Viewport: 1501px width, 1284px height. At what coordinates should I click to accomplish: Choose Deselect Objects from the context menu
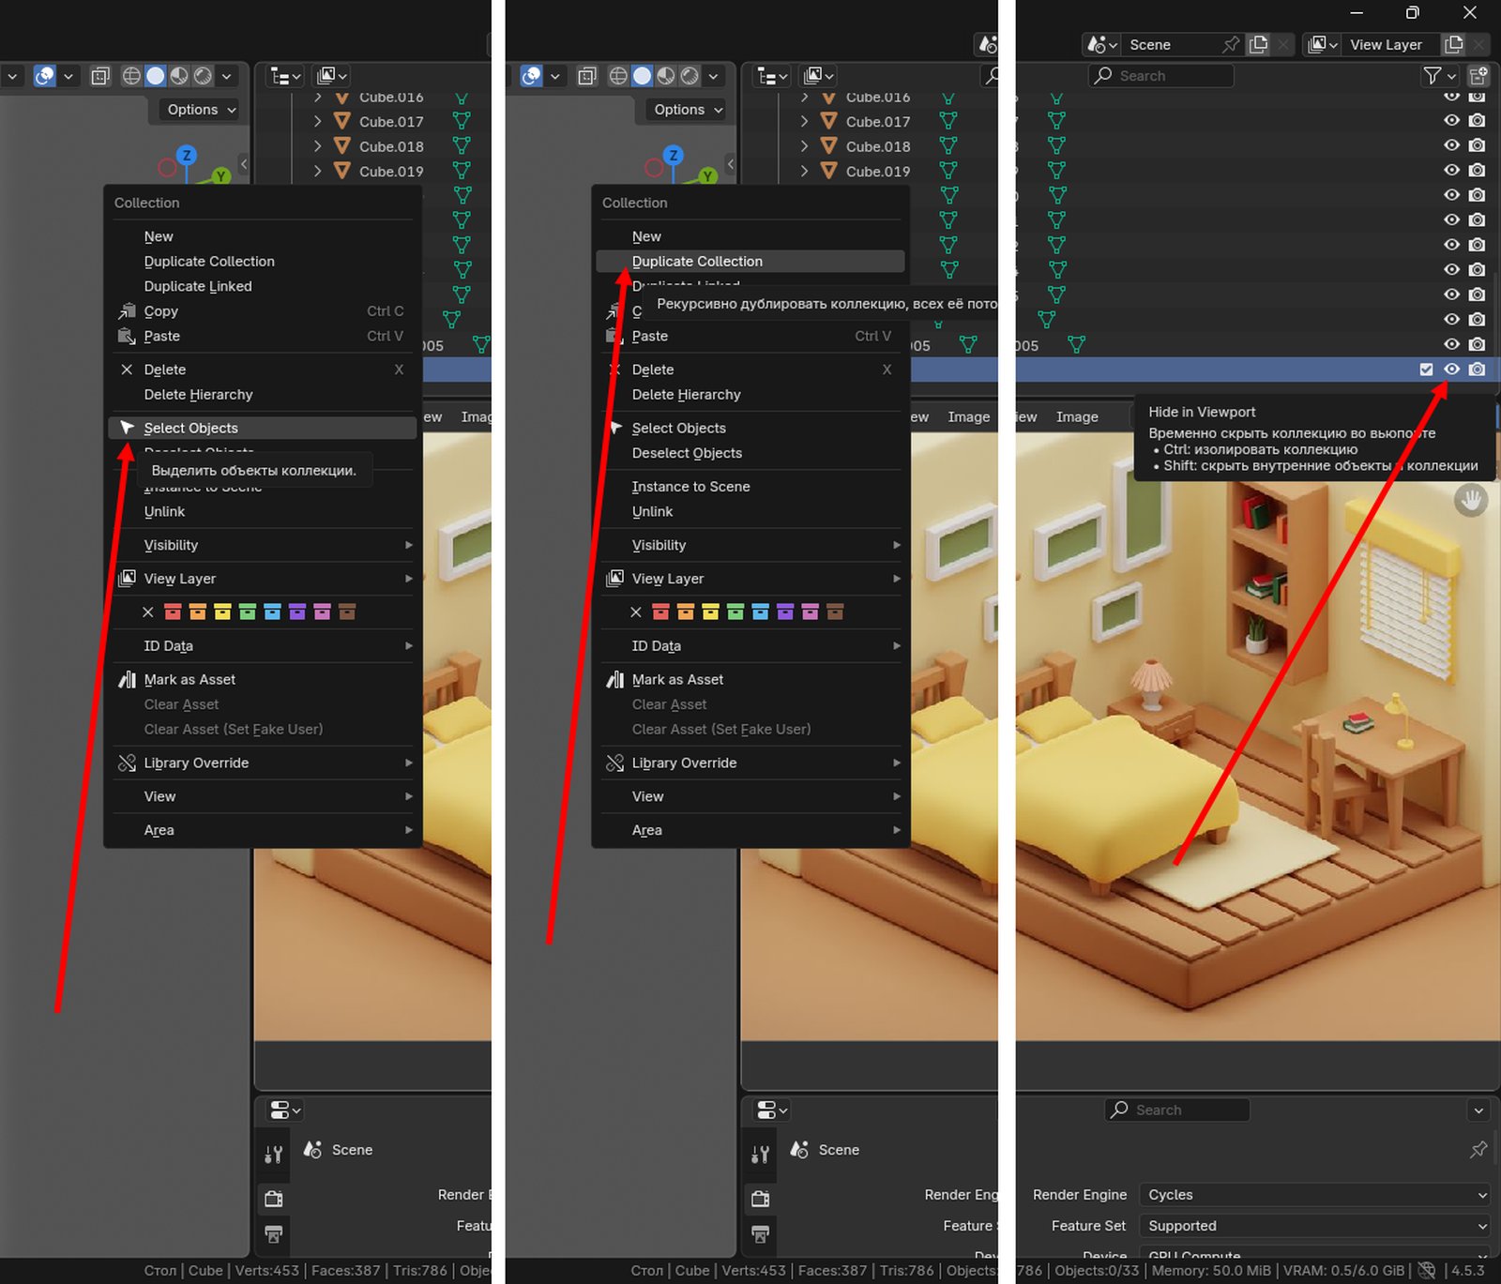(x=687, y=453)
